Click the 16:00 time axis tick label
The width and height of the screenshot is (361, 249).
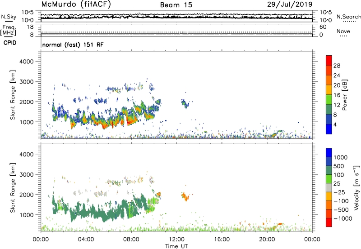222,240
